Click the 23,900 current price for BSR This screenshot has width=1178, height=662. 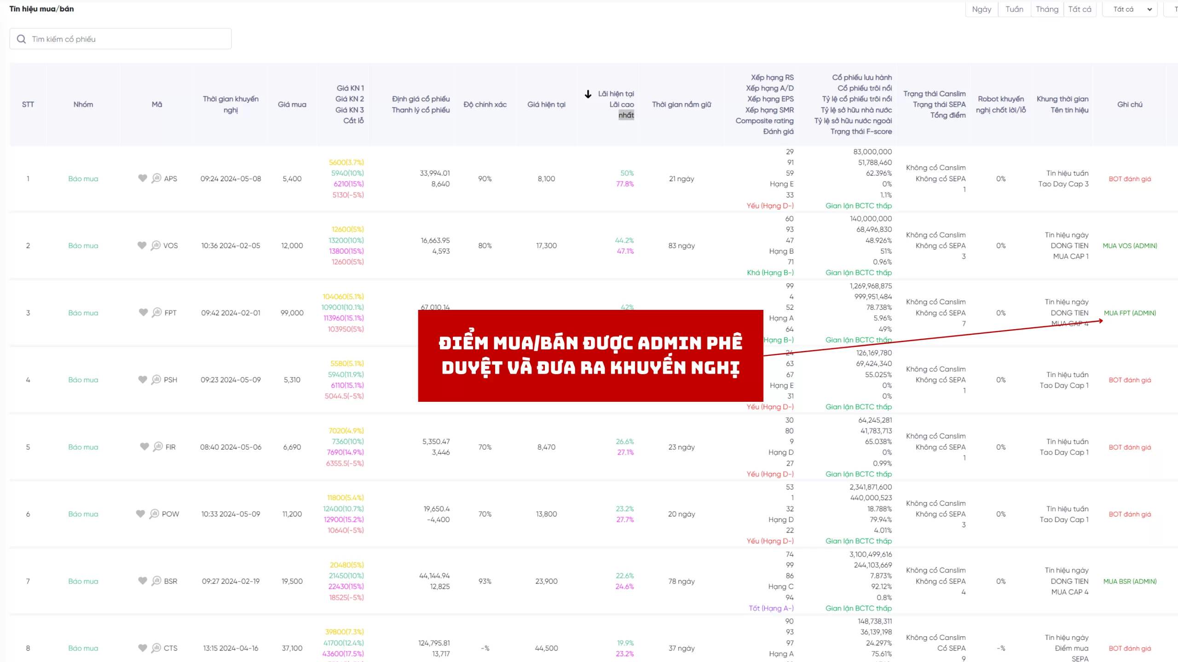(x=546, y=582)
